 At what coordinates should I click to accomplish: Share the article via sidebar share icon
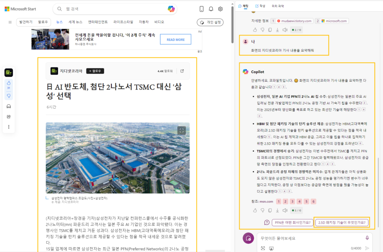(x=9, y=116)
